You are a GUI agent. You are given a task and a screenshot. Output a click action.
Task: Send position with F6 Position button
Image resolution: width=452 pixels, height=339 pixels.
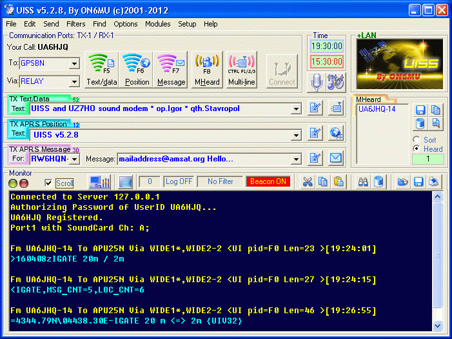(137, 70)
